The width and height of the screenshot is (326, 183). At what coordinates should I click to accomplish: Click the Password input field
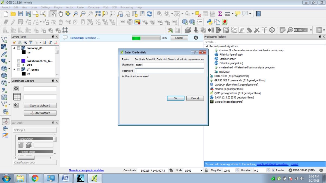coord(170,71)
